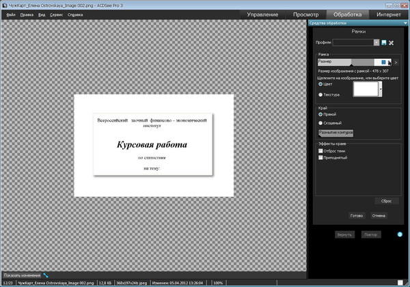410x287 pixels.
Task: Click the 368x197x24b jpeg entry in status bar
Action: [x=132, y=283]
